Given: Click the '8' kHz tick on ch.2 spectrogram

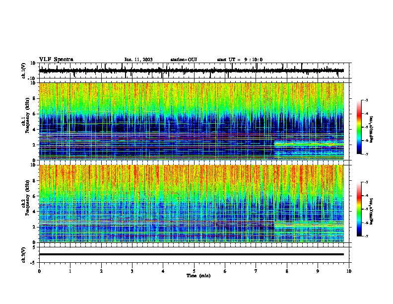Looking at the screenshot, I should (35, 181).
